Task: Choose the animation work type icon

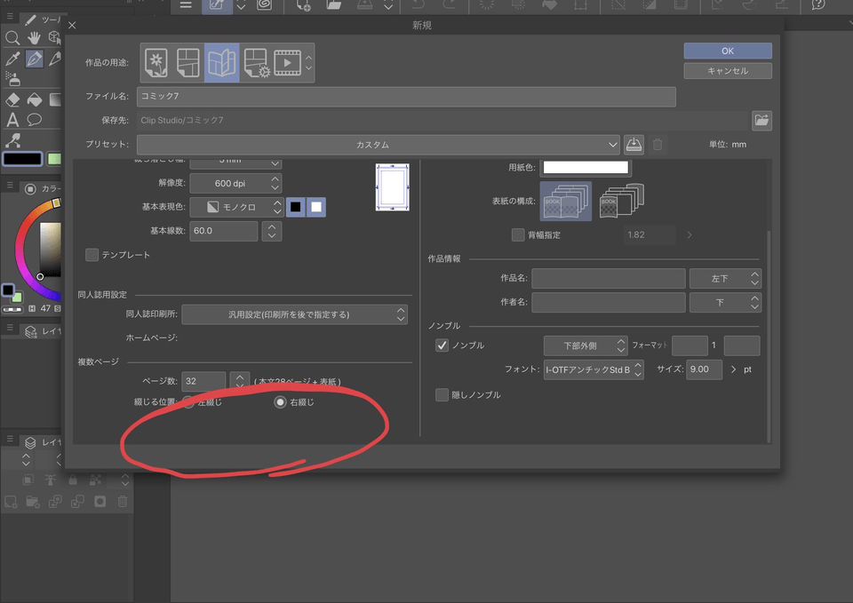Action: coord(287,62)
